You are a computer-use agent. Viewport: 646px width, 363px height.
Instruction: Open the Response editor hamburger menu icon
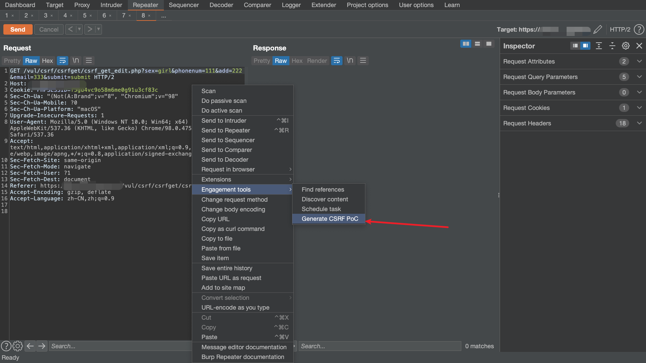pos(363,61)
